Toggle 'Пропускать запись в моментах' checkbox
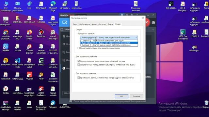The width and height of the screenshot is (209, 117). 79,78
